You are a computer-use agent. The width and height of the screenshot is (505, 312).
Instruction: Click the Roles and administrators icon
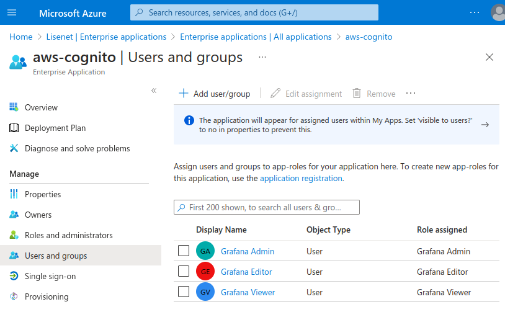click(x=14, y=235)
